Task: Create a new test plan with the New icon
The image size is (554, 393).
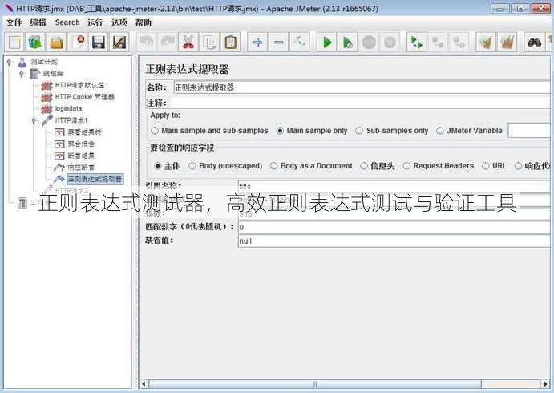Action: pos(14,43)
